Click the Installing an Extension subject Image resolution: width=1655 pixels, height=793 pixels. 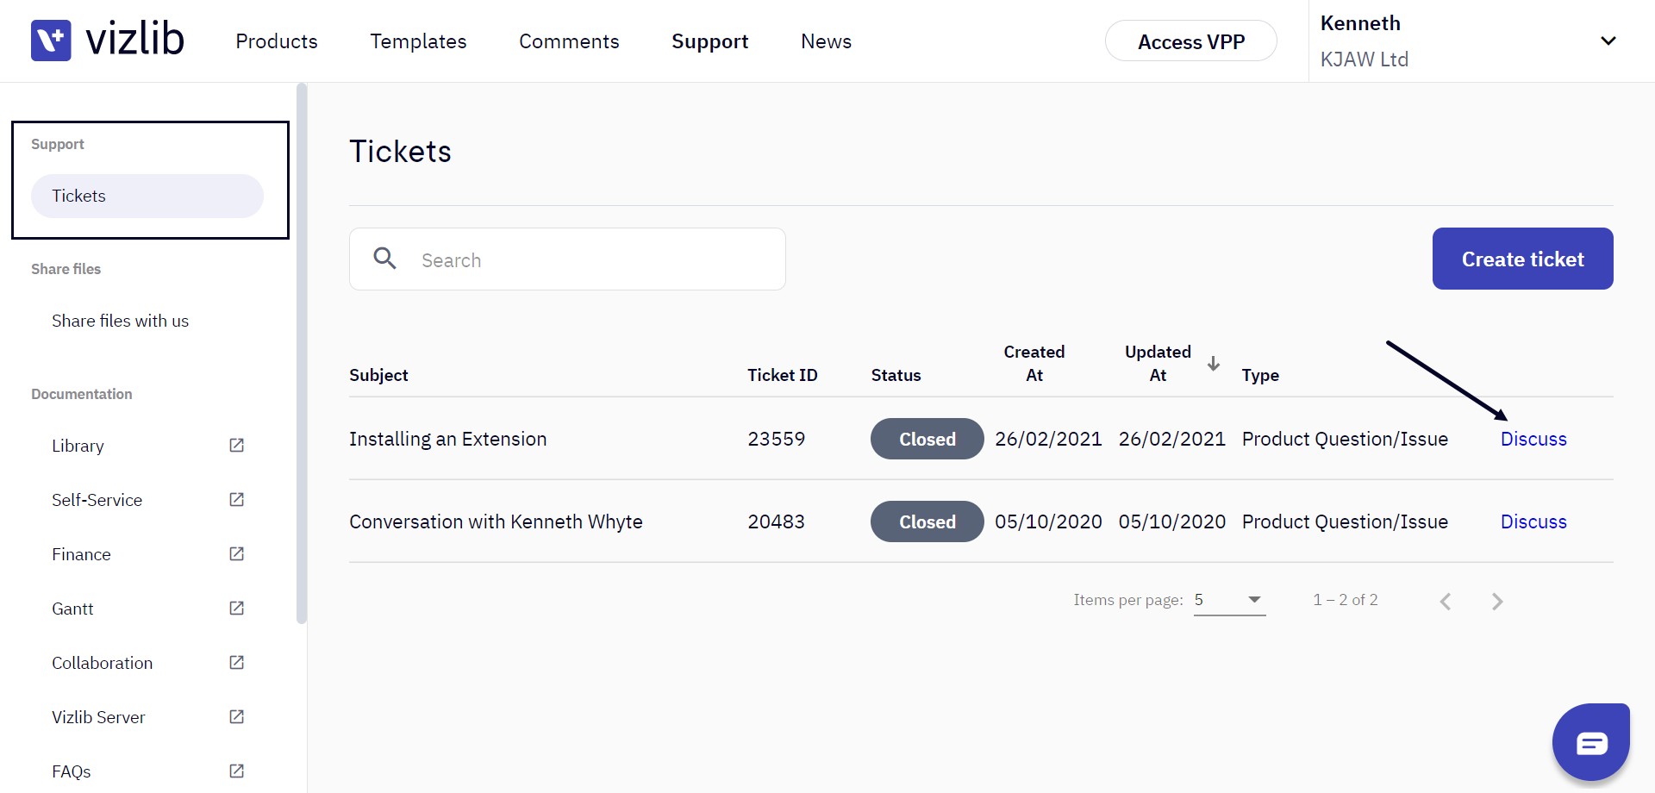click(x=447, y=439)
